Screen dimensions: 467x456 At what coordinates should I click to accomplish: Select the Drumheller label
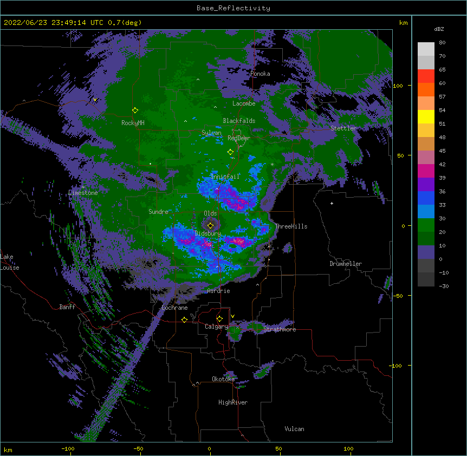click(x=346, y=264)
